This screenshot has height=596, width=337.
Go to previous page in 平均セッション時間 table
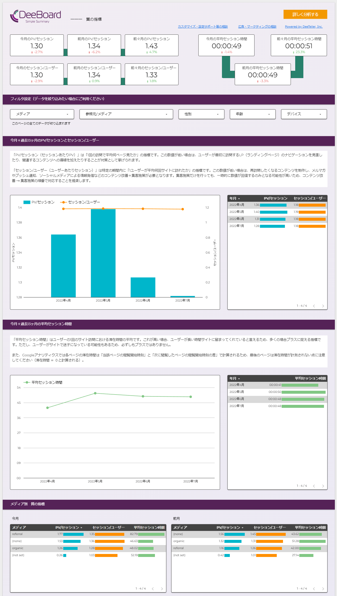(x=314, y=486)
